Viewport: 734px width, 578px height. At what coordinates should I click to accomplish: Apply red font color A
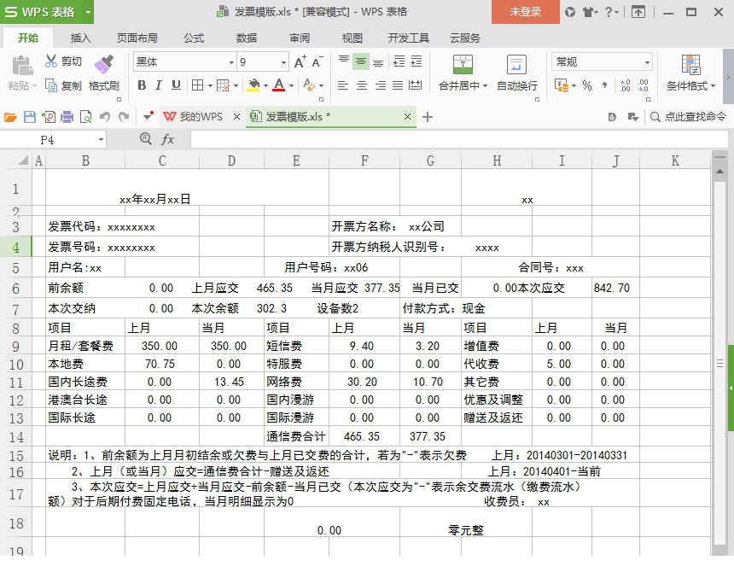tap(279, 85)
